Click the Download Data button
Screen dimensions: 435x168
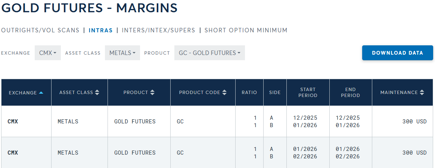click(397, 53)
